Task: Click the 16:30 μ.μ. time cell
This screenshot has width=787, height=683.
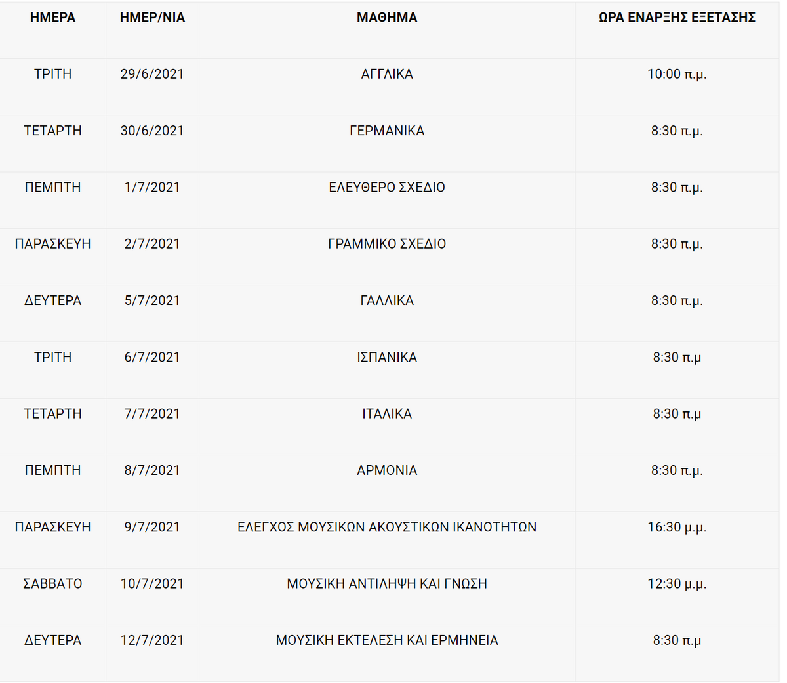Action: (677, 527)
